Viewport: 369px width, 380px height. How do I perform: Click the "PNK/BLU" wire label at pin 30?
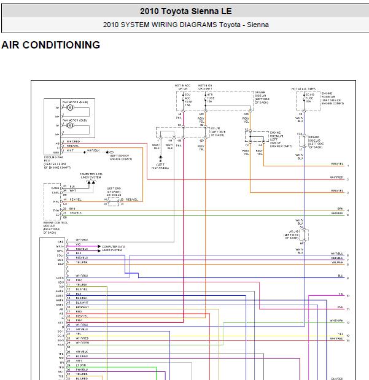point(82,370)
